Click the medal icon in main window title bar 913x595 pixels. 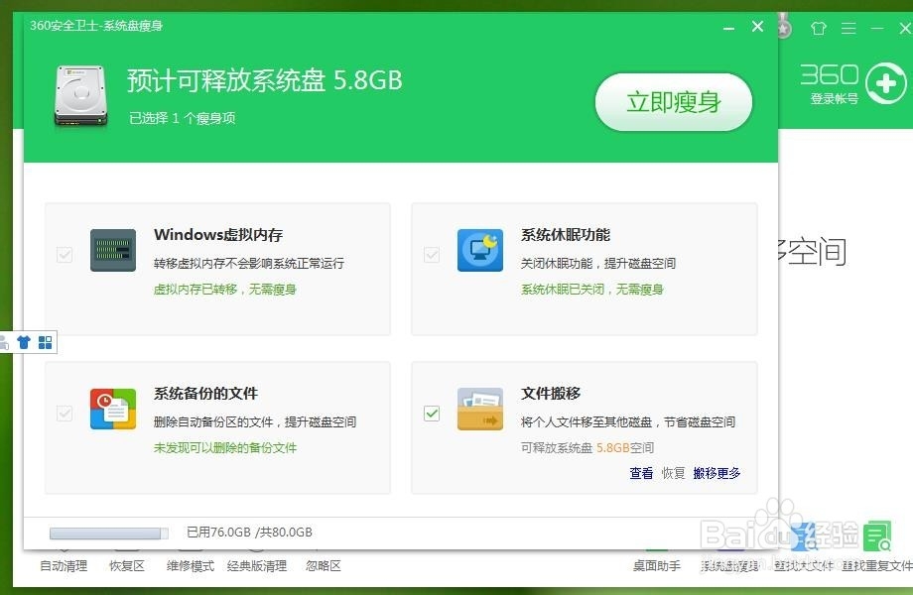tap(785, 28)
